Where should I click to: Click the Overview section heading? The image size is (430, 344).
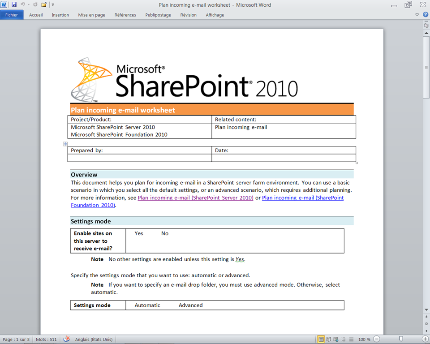(x=212, y=175)
